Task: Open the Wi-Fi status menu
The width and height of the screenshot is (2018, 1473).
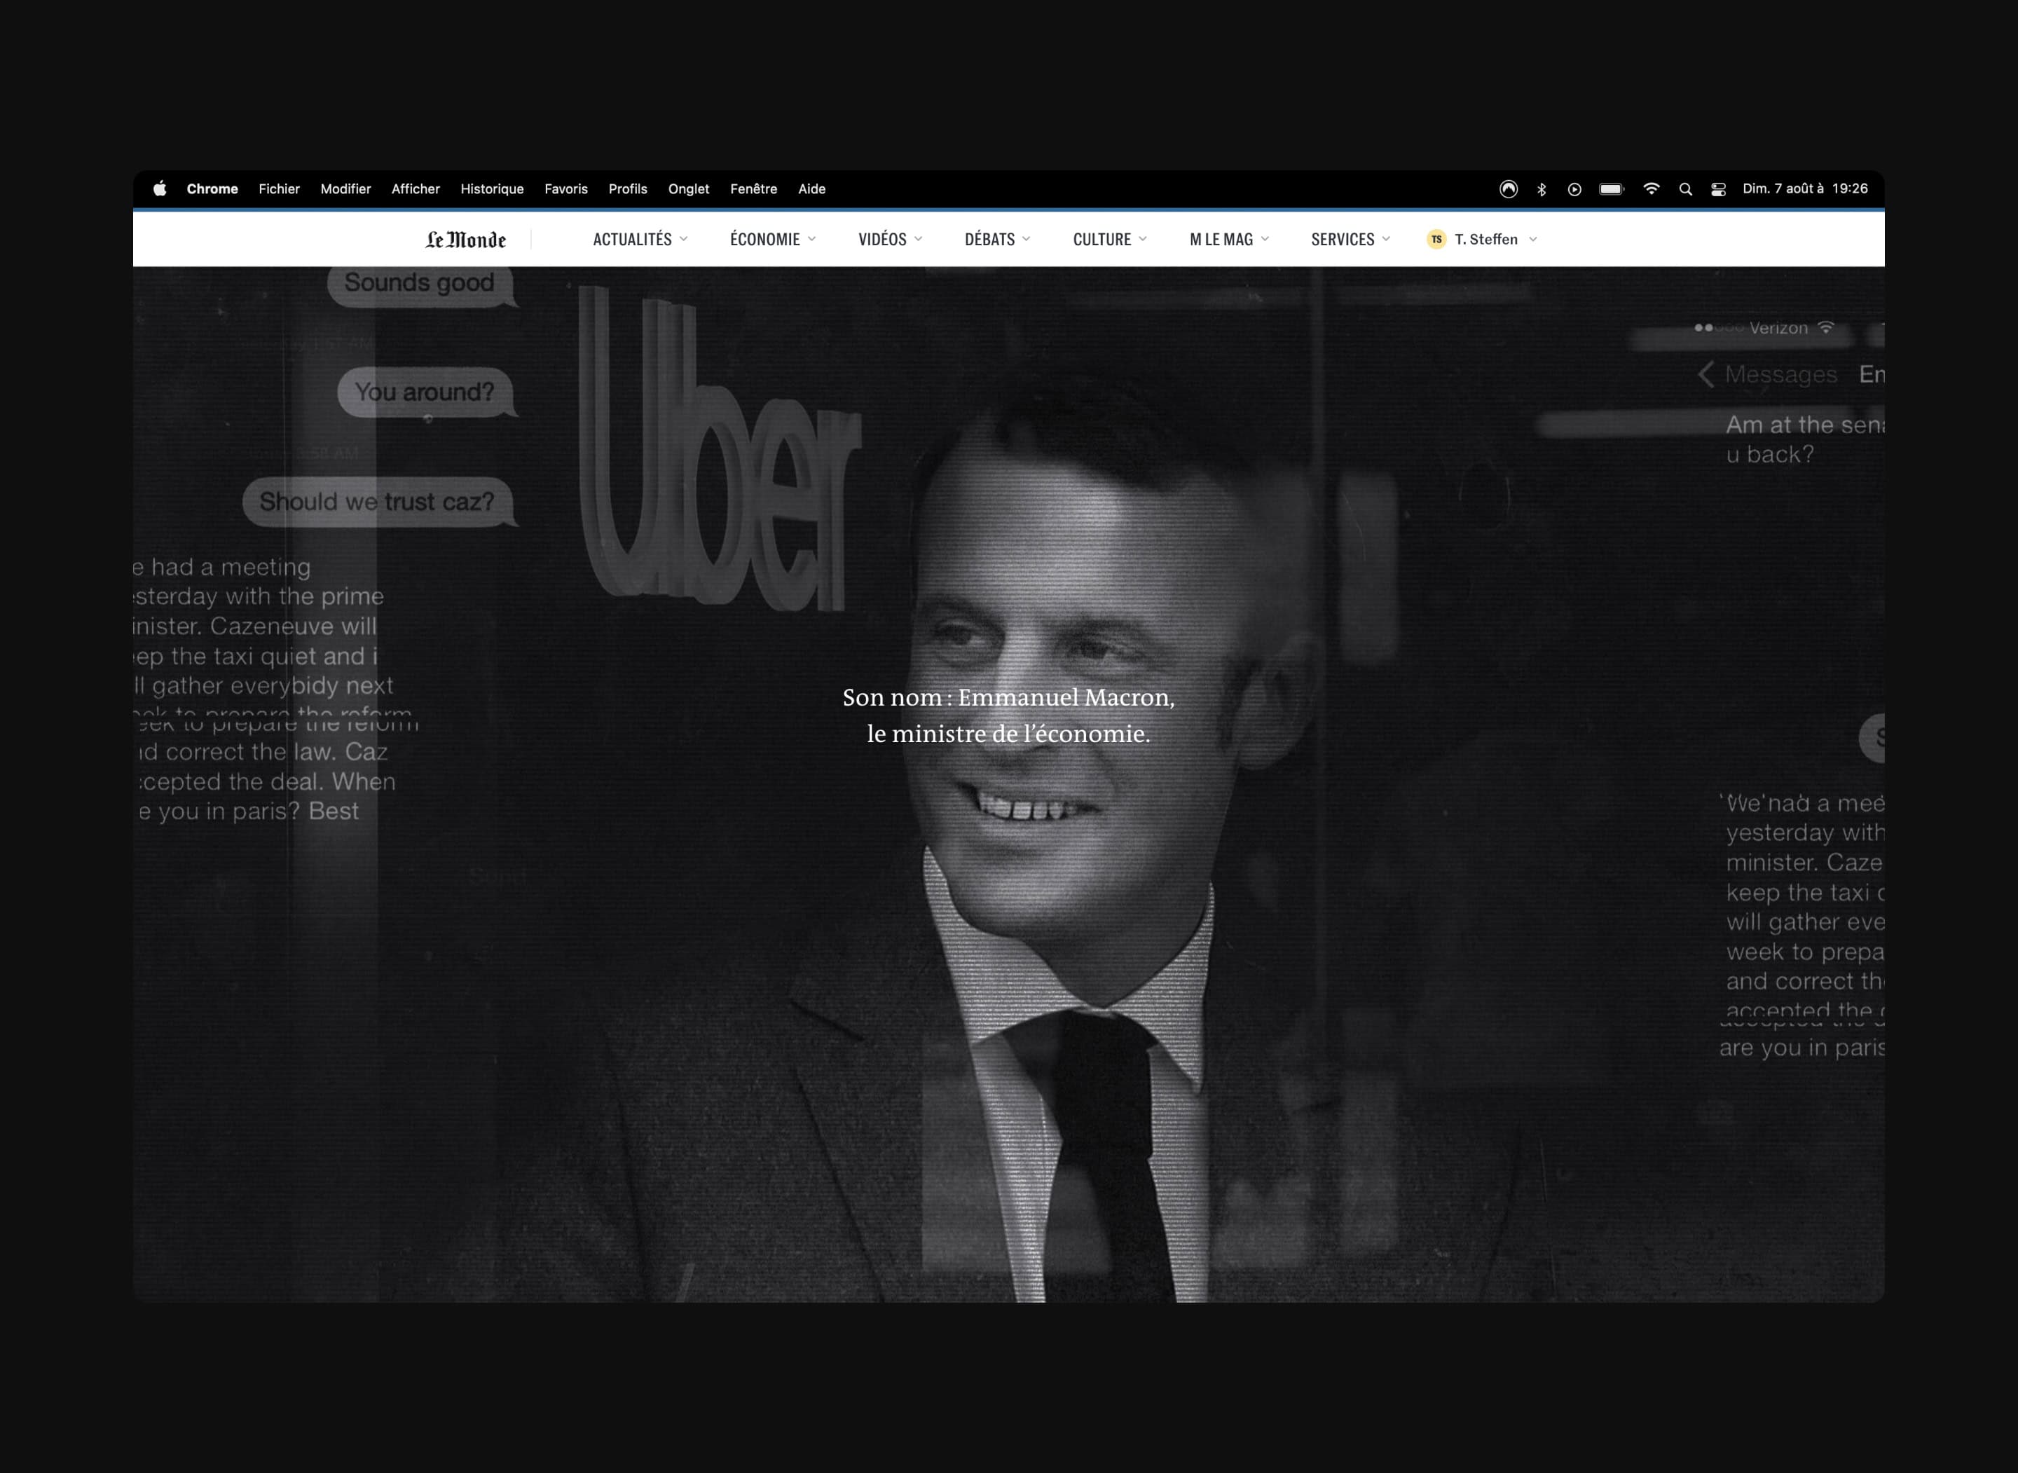Action: pos(1652,189)
